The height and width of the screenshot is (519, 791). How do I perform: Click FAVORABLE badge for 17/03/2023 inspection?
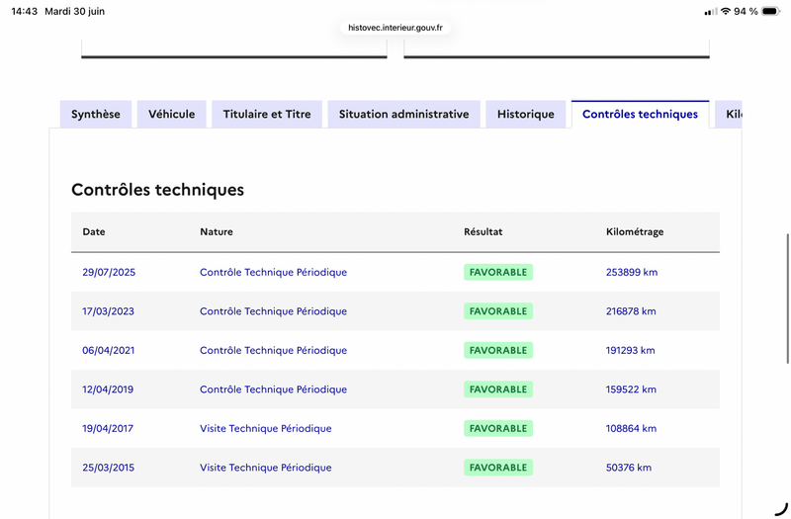[x=498, y=311]
